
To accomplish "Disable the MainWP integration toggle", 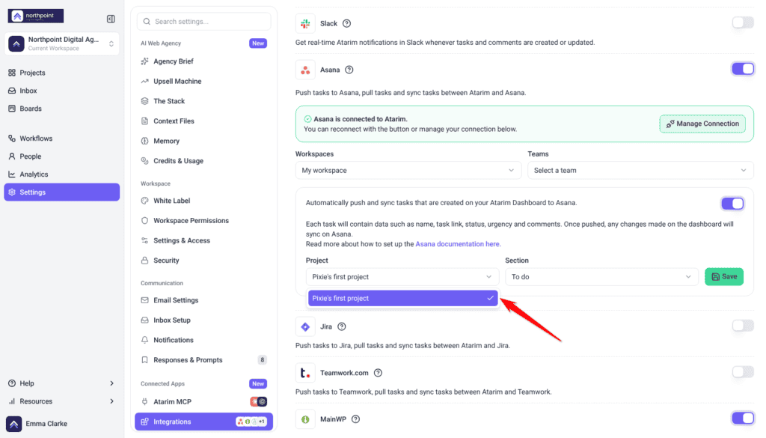I will click(743, 418).
